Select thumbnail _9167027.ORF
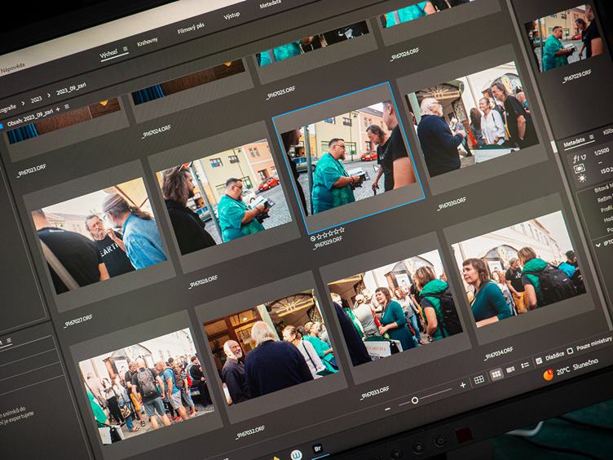Viewport: 613px width, 460px height. 100,236
